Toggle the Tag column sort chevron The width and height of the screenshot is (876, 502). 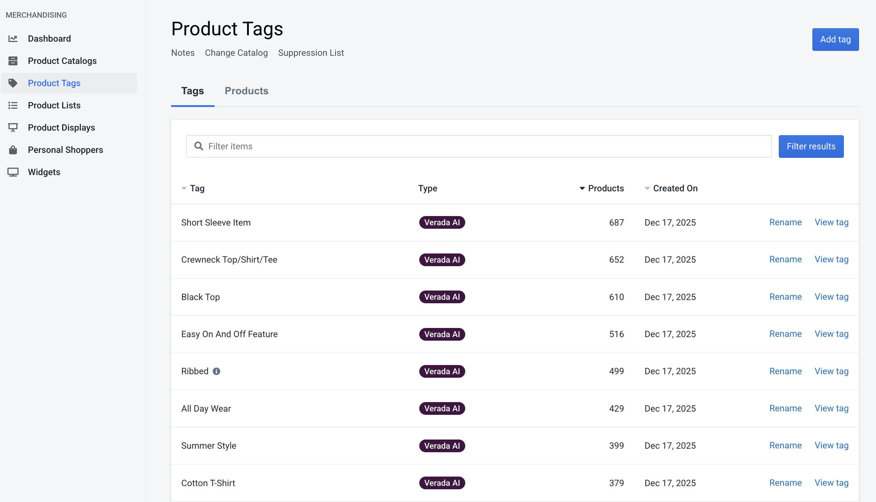183,188
